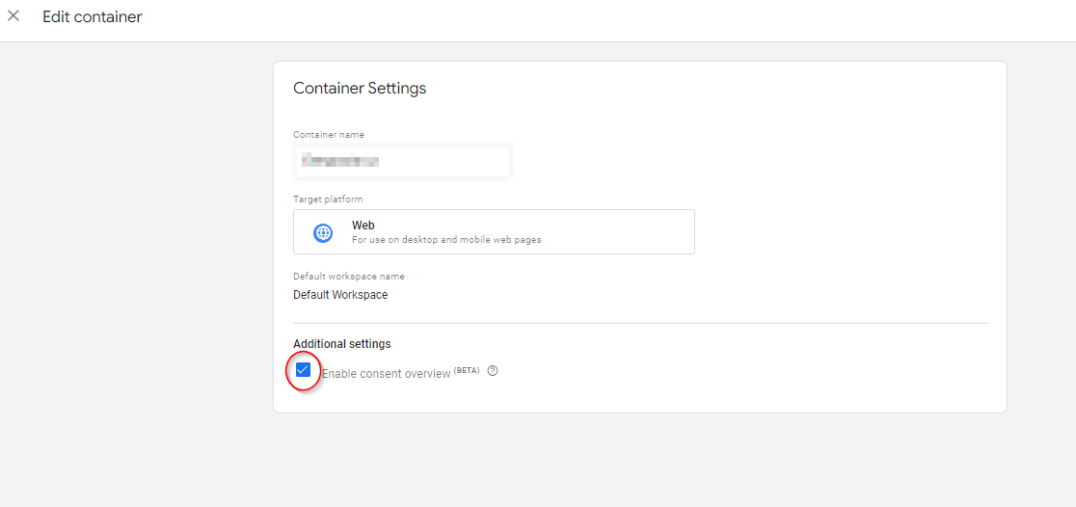
Task: Click the 'Edit container' page title
Action: click(x=93, y=16)
